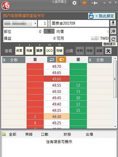Open the account dropdown arrow
Viewport: 118px width, 157px height.
(x=35, y=24)
